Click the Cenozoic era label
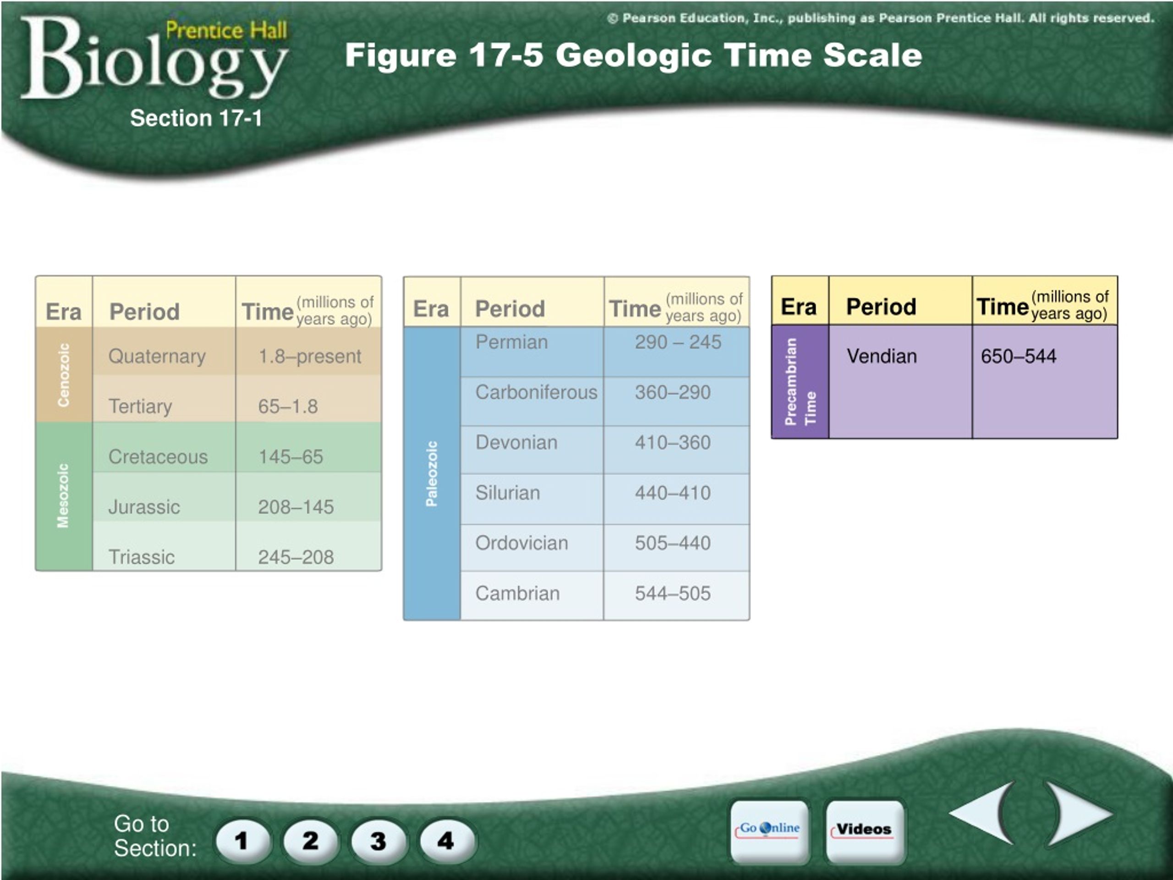 click(64, 375)
